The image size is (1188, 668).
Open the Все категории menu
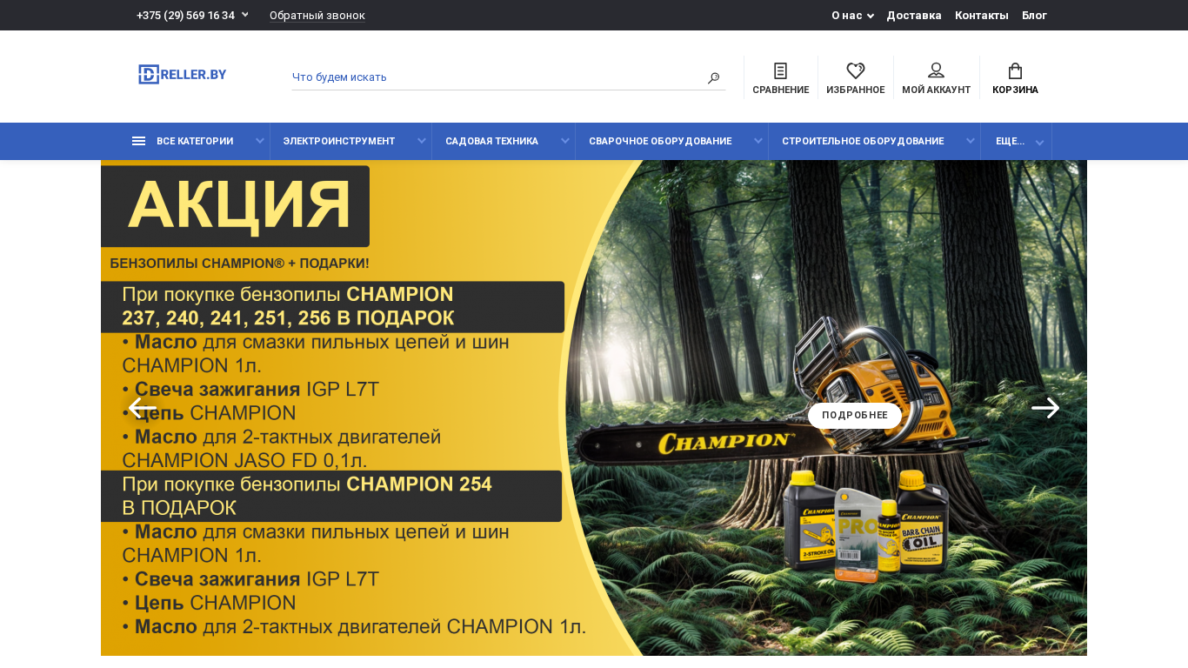(x=195, y=141)
